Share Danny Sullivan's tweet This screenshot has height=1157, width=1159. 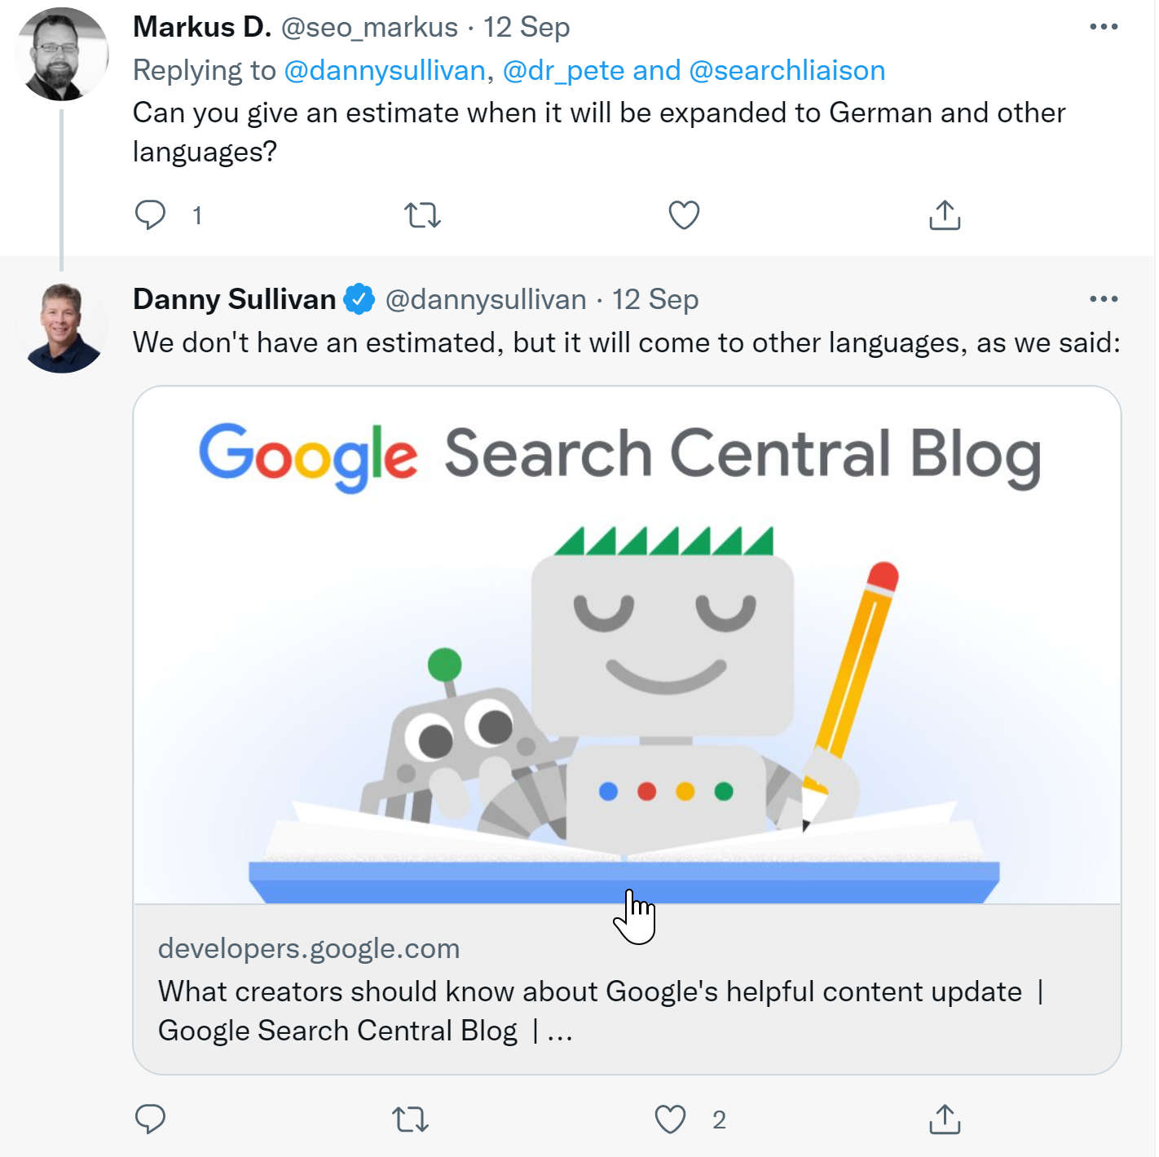pos(944,1120)
